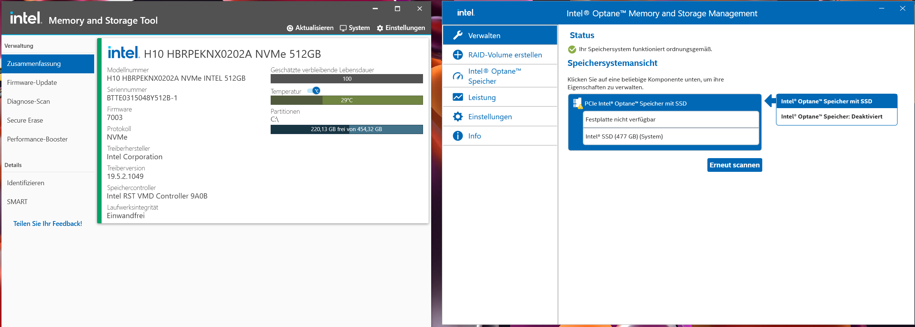Select the Festplatte nicht verfügbar entry
Image resolution: width=915 pixels, height=327 pixels.
click(x=670, y=120)
